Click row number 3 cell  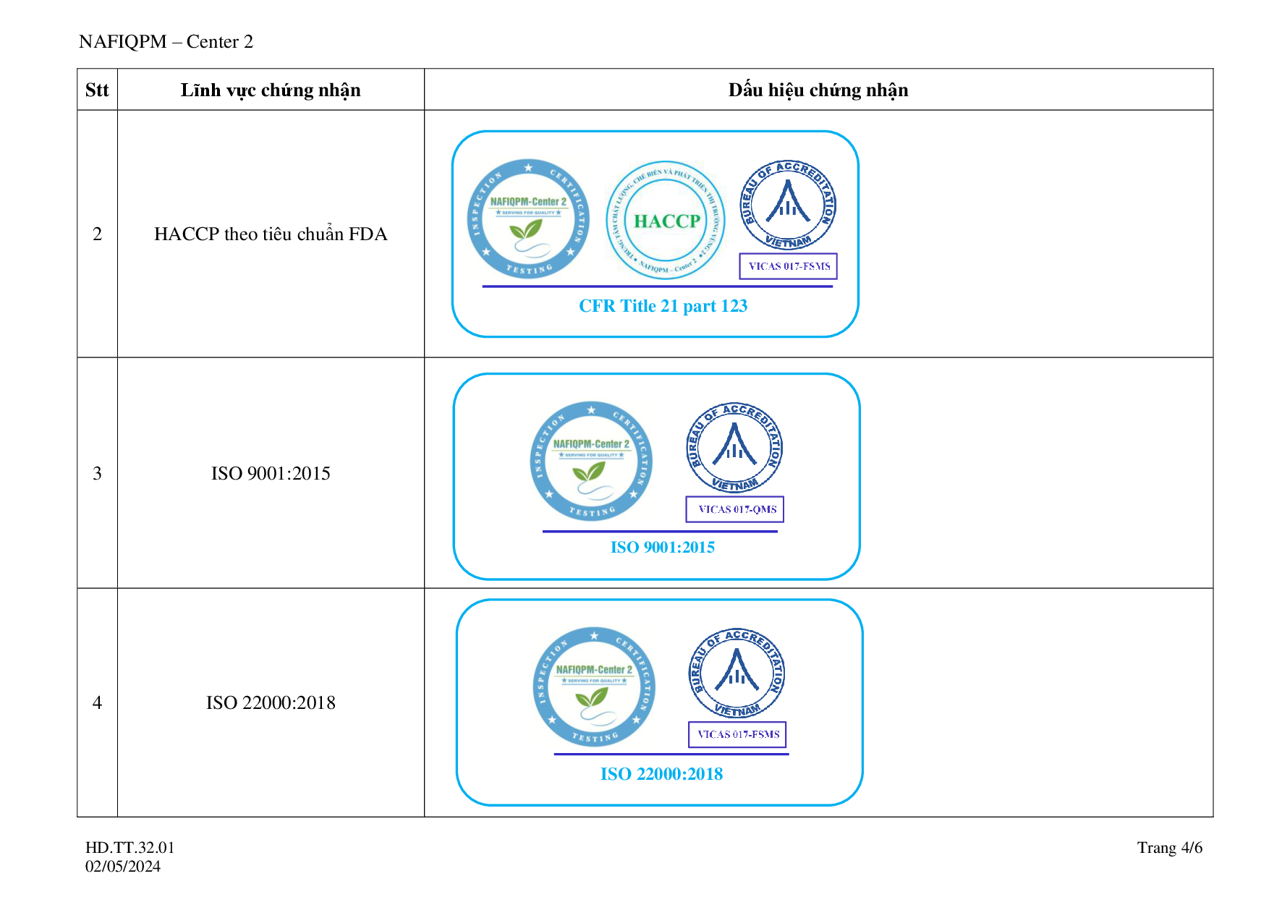[98, 474]
